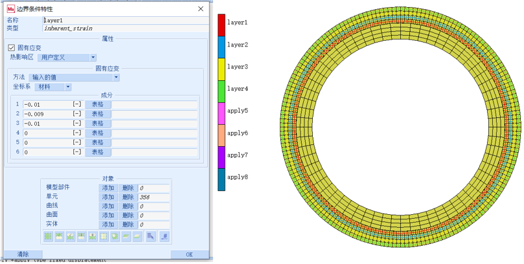
Task: Click 表格 button for component 4
Action: 98,133
